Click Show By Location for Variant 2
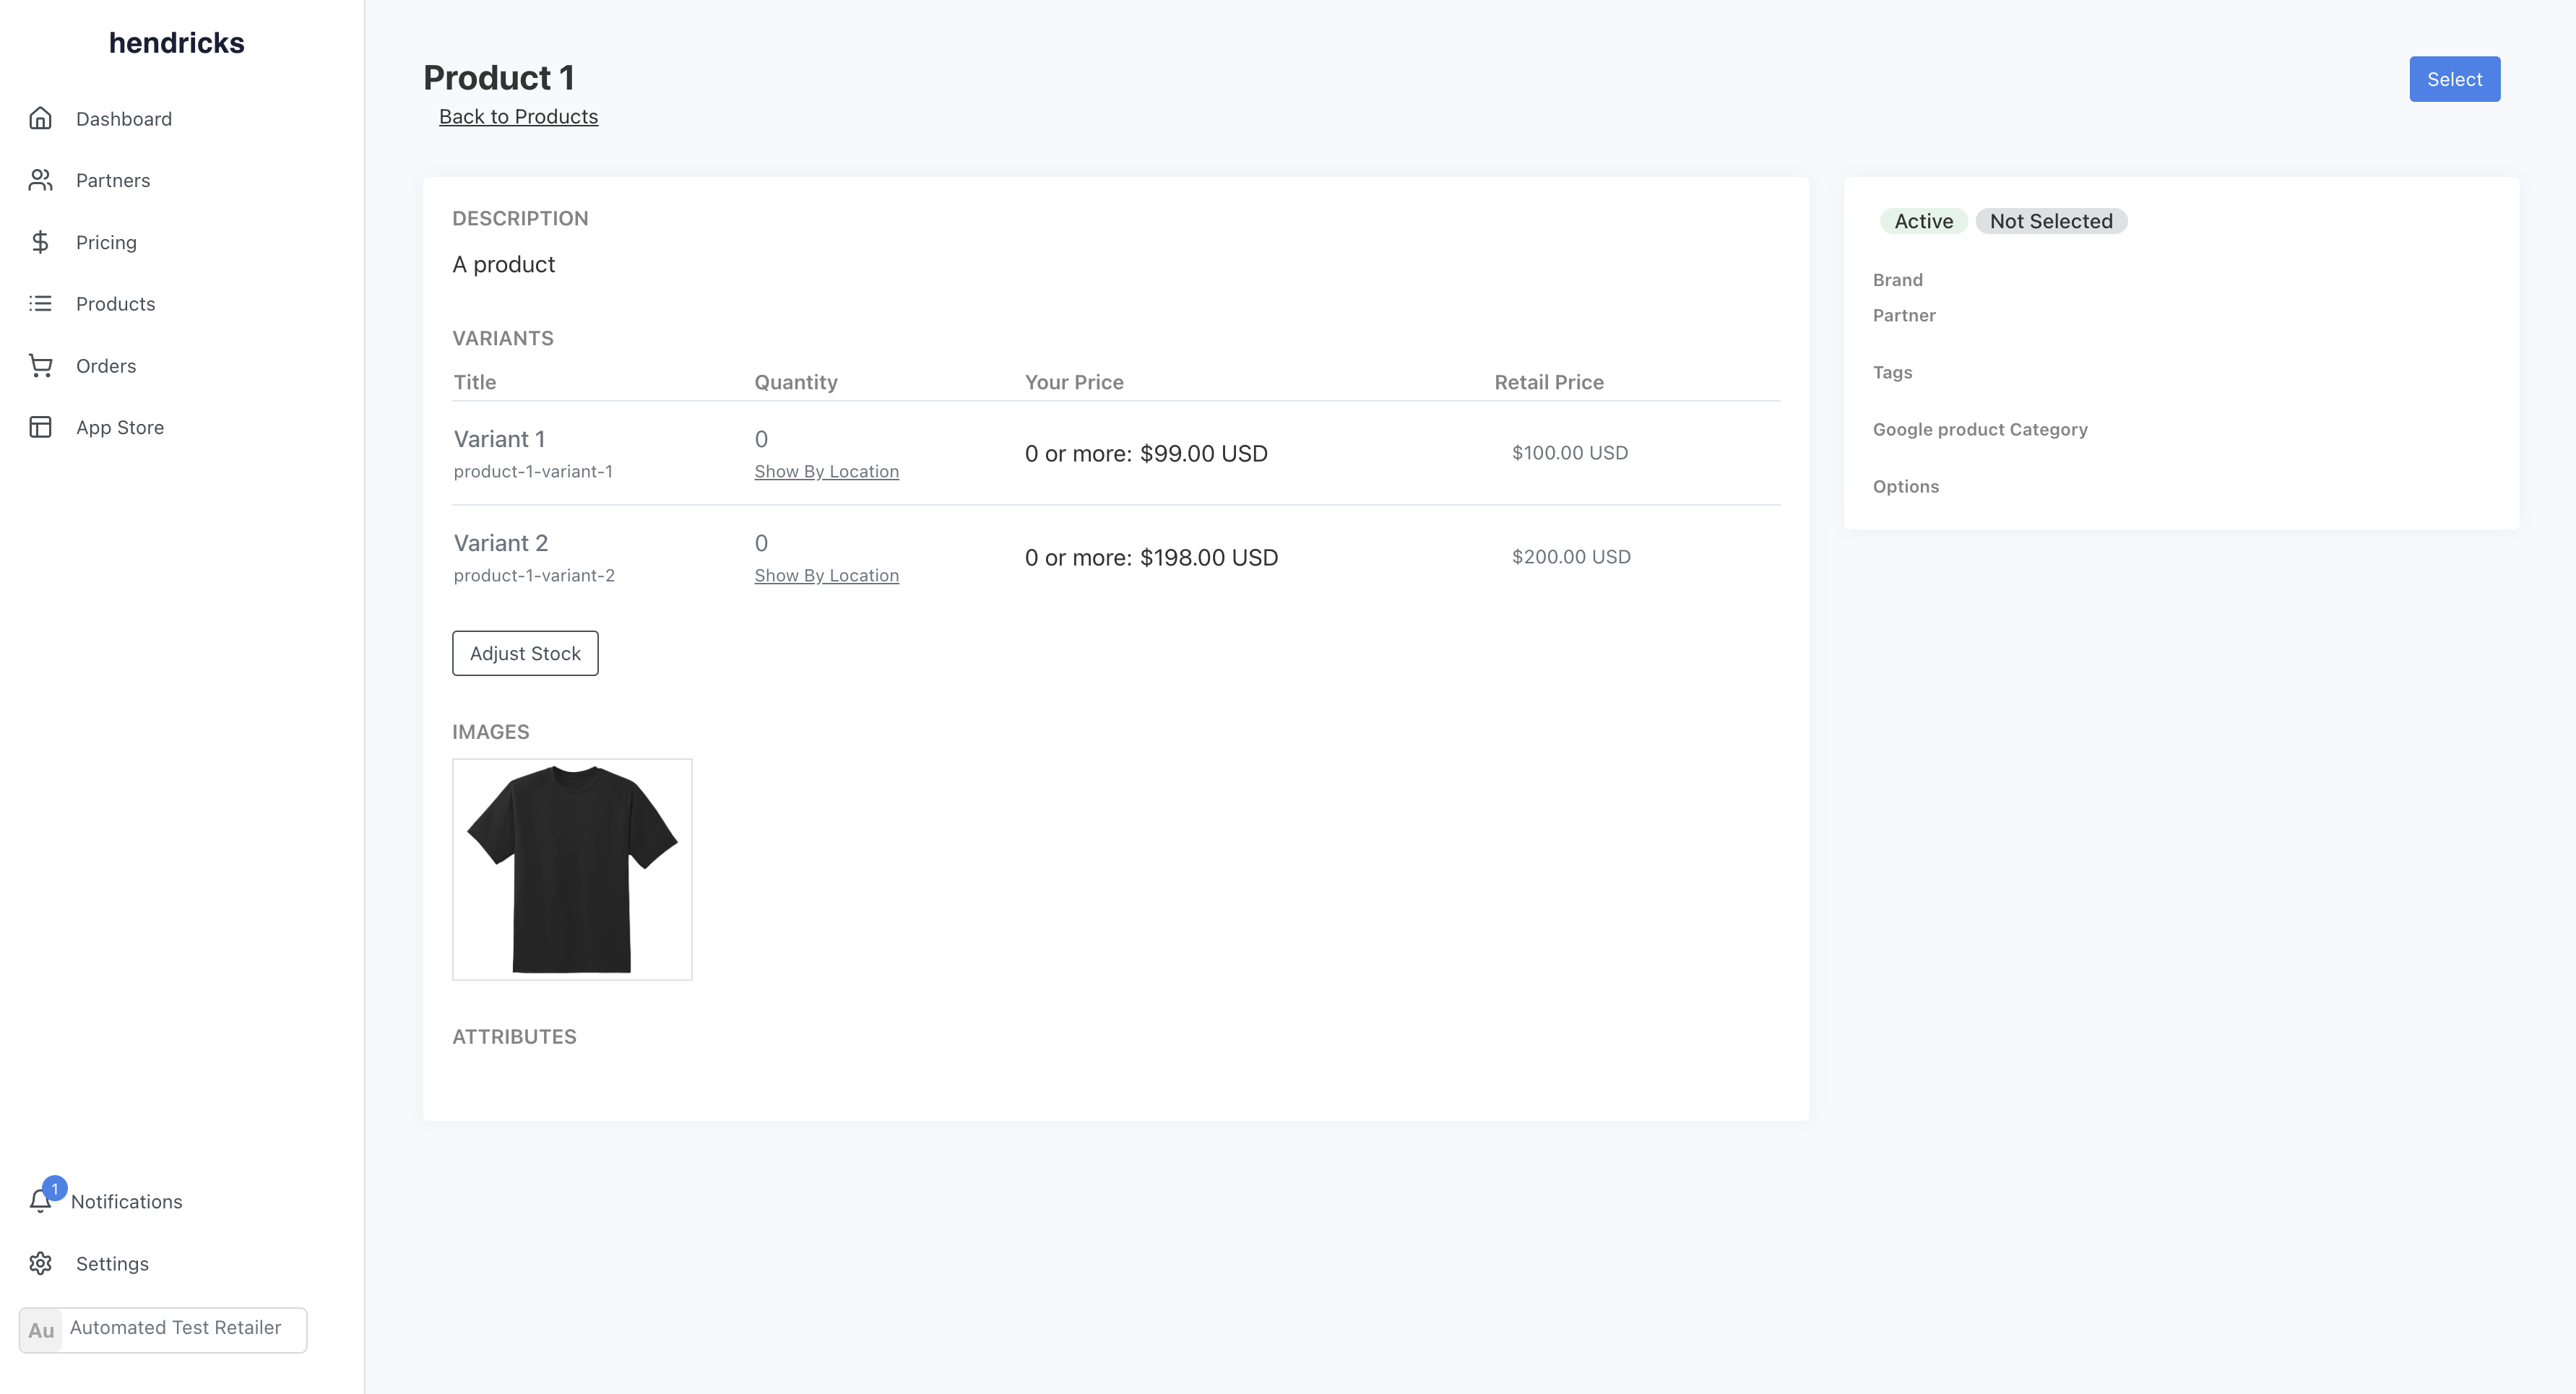Screen dimensions: 2576x1394 (x=826, y=576)
